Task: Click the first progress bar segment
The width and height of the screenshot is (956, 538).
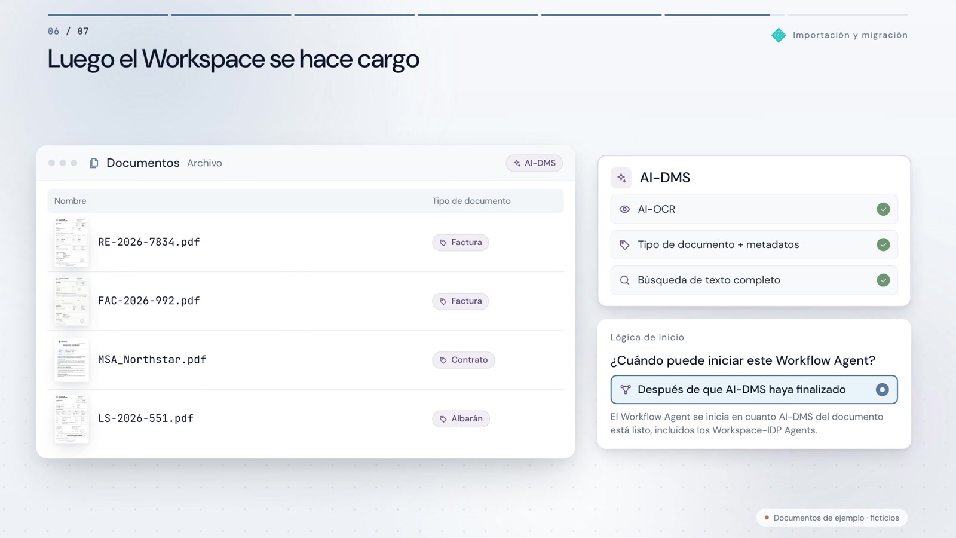Action: point(108,14)
